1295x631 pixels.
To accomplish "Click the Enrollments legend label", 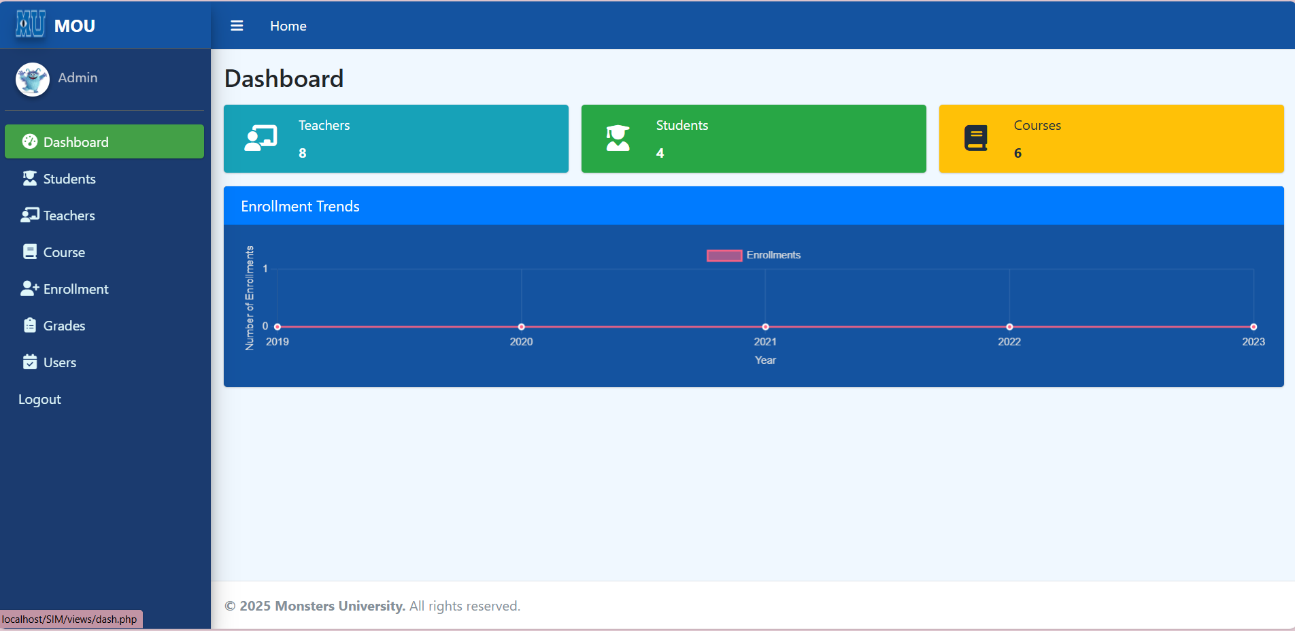I will 773,255.
